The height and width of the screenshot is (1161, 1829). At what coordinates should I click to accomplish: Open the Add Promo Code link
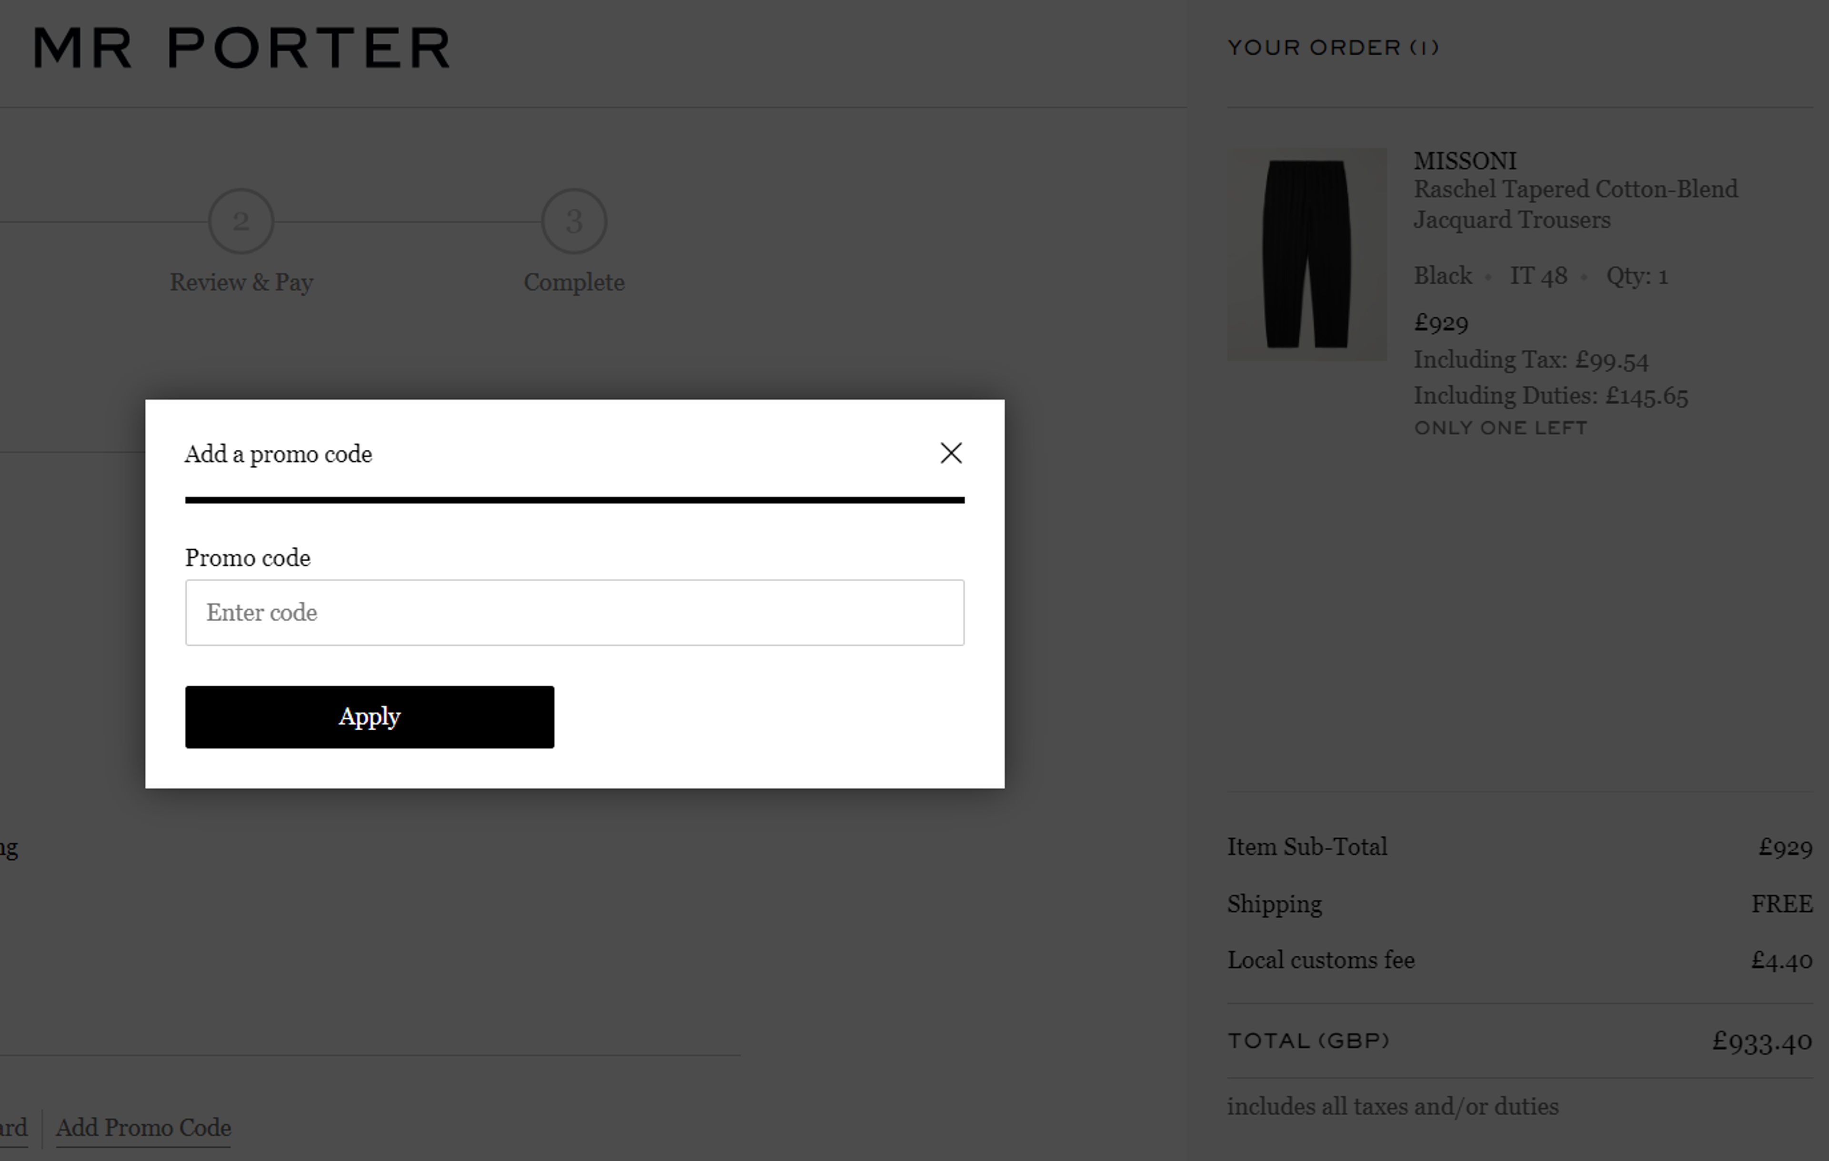pyautogui.click(x=143, y=1129)
